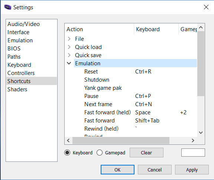Click the horizontal scrollbar left arrow
214x180 pixels.
click(x=68, y=140)
